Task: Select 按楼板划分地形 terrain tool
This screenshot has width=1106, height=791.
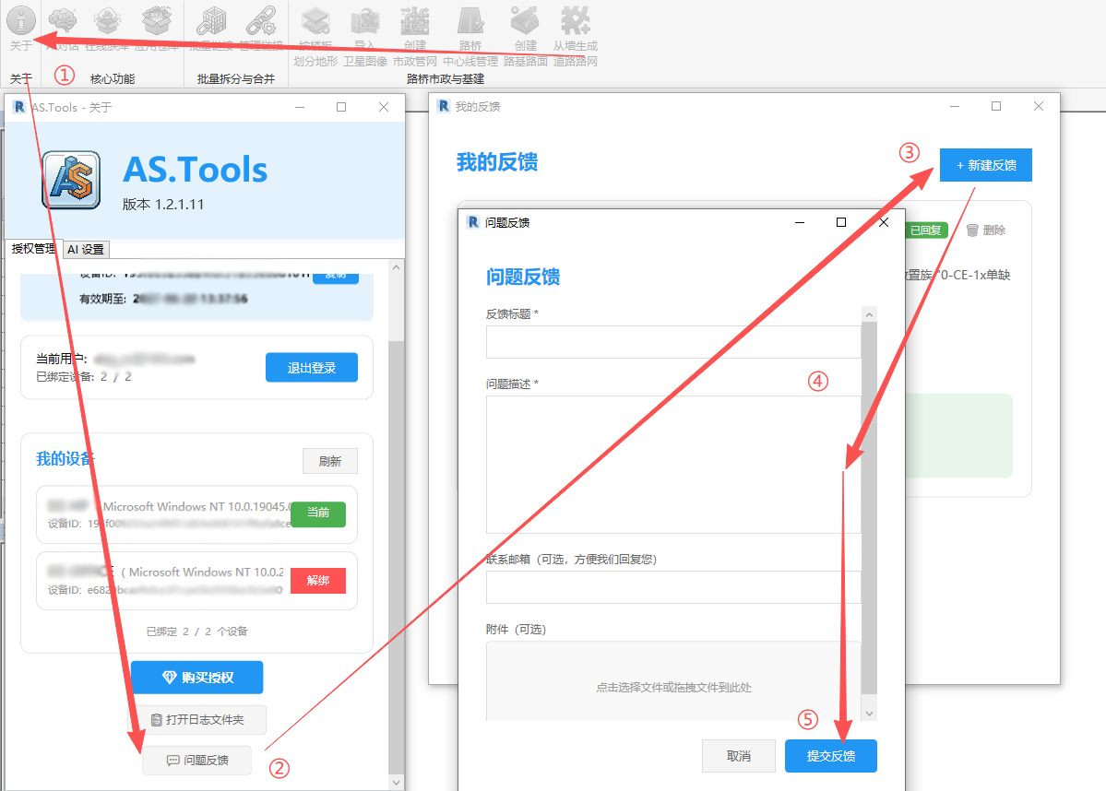Action: coord(315,35)
